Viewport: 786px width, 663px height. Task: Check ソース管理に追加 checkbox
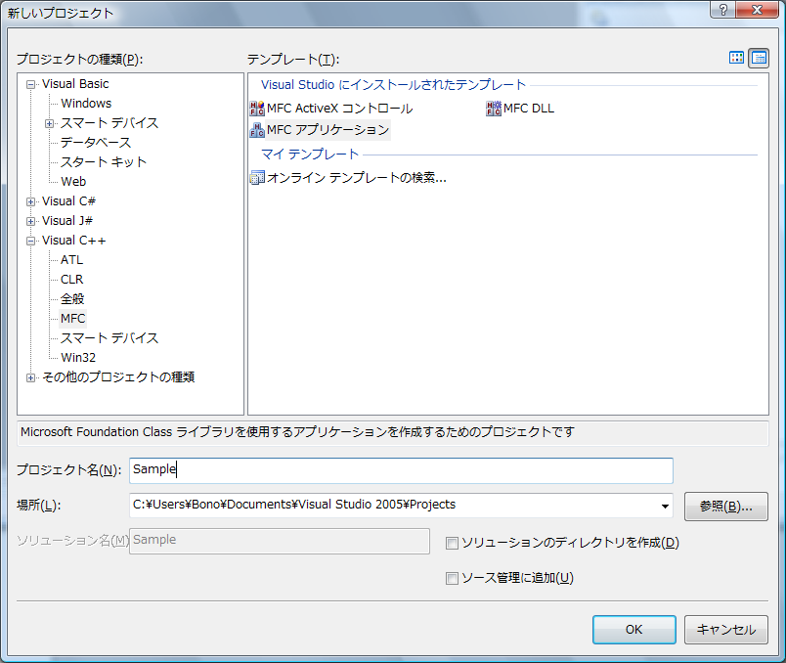coord(452,578)
